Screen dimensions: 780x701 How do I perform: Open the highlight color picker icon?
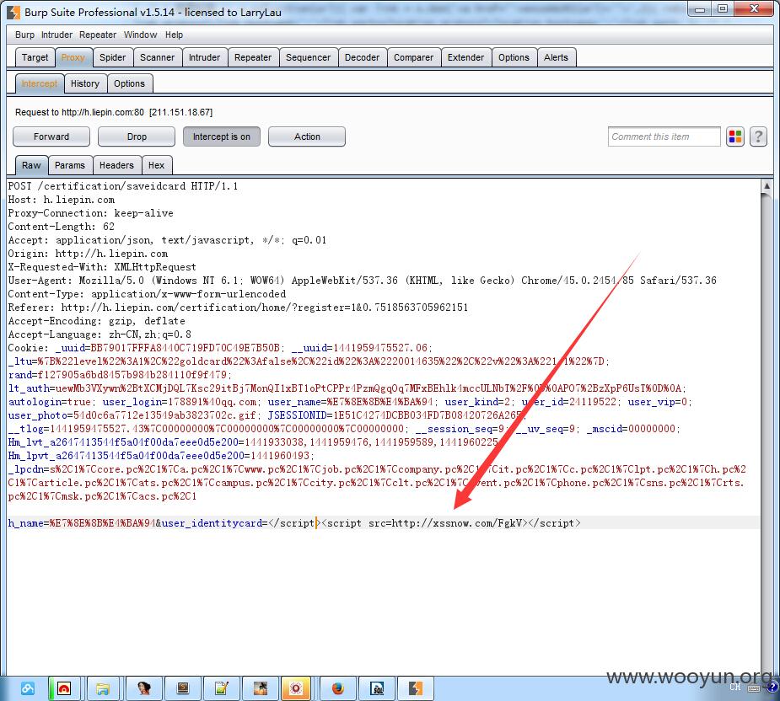click(x=734, y=136)
